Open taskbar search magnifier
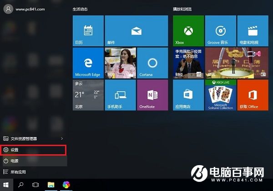 point(21,185)
